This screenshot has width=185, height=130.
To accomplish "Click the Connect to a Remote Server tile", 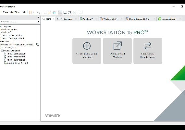I will pos(148,51).
